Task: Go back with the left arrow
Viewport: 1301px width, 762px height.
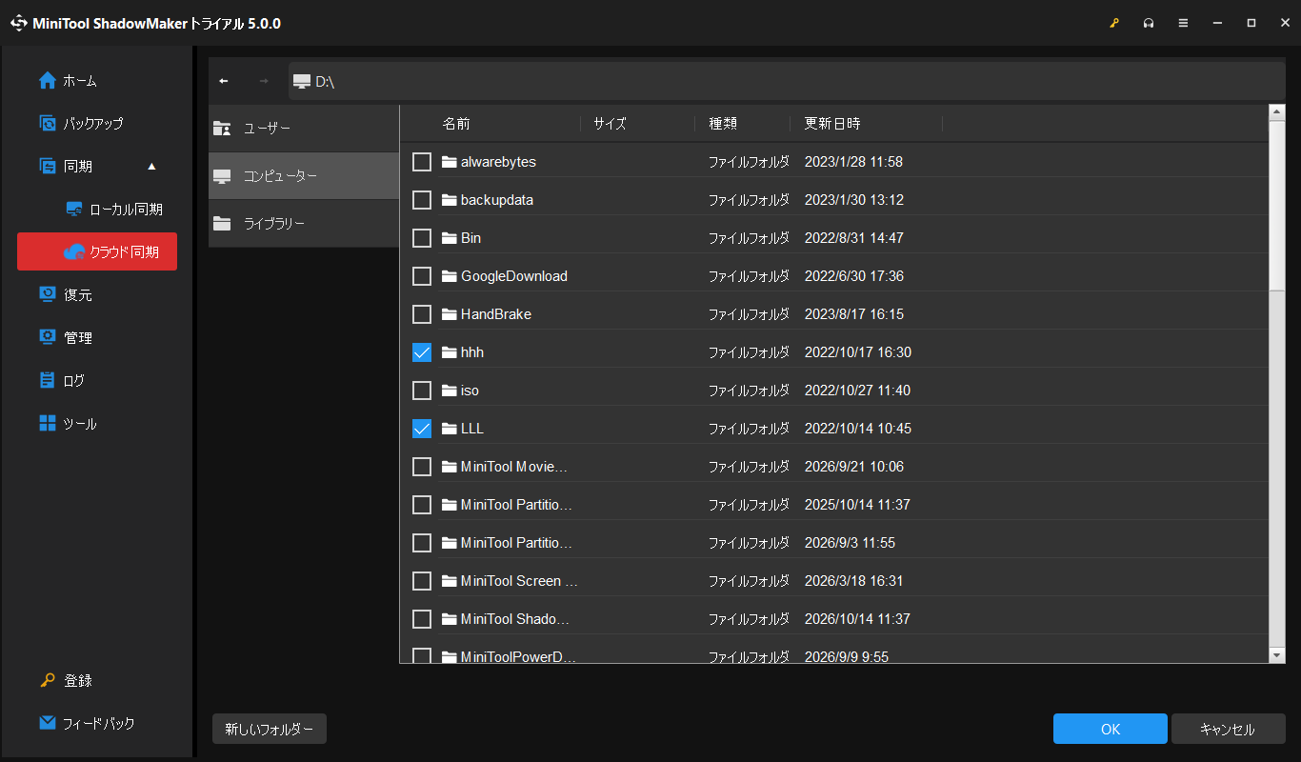Action: tap(224, 81)
